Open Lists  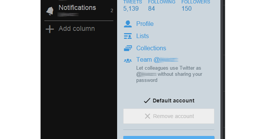click(x=142, y=36)
